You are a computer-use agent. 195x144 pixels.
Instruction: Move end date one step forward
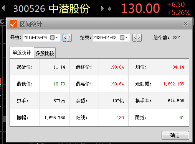click(139, 38)
